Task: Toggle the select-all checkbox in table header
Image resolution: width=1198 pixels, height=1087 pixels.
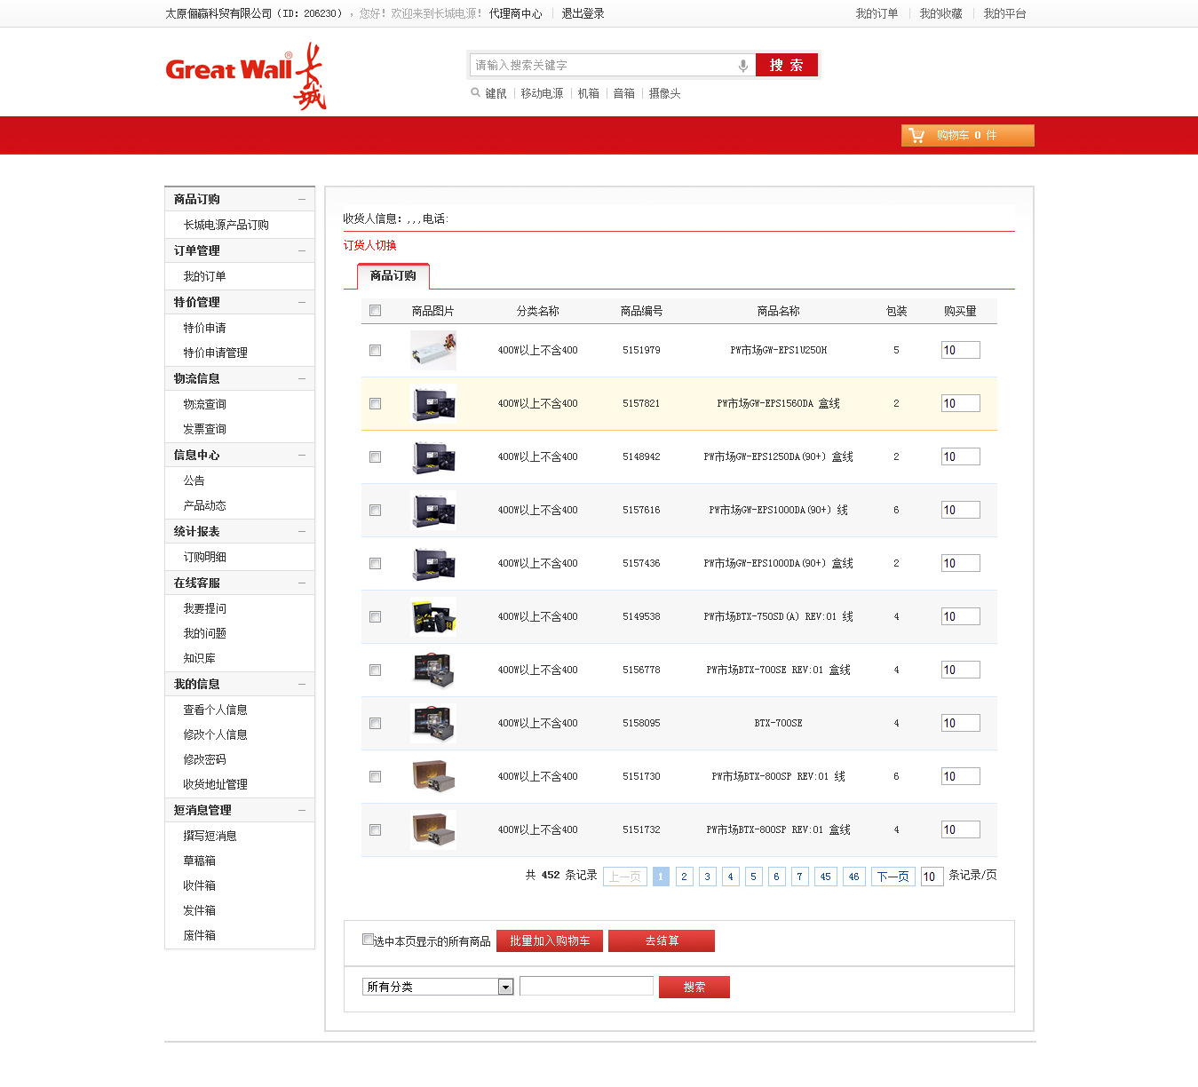Action: coord(375,311)
